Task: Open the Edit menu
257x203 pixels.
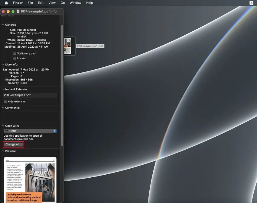Action: coord(41,3)
